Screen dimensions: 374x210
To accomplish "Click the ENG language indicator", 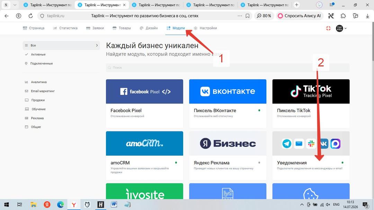I will point(336,204).
